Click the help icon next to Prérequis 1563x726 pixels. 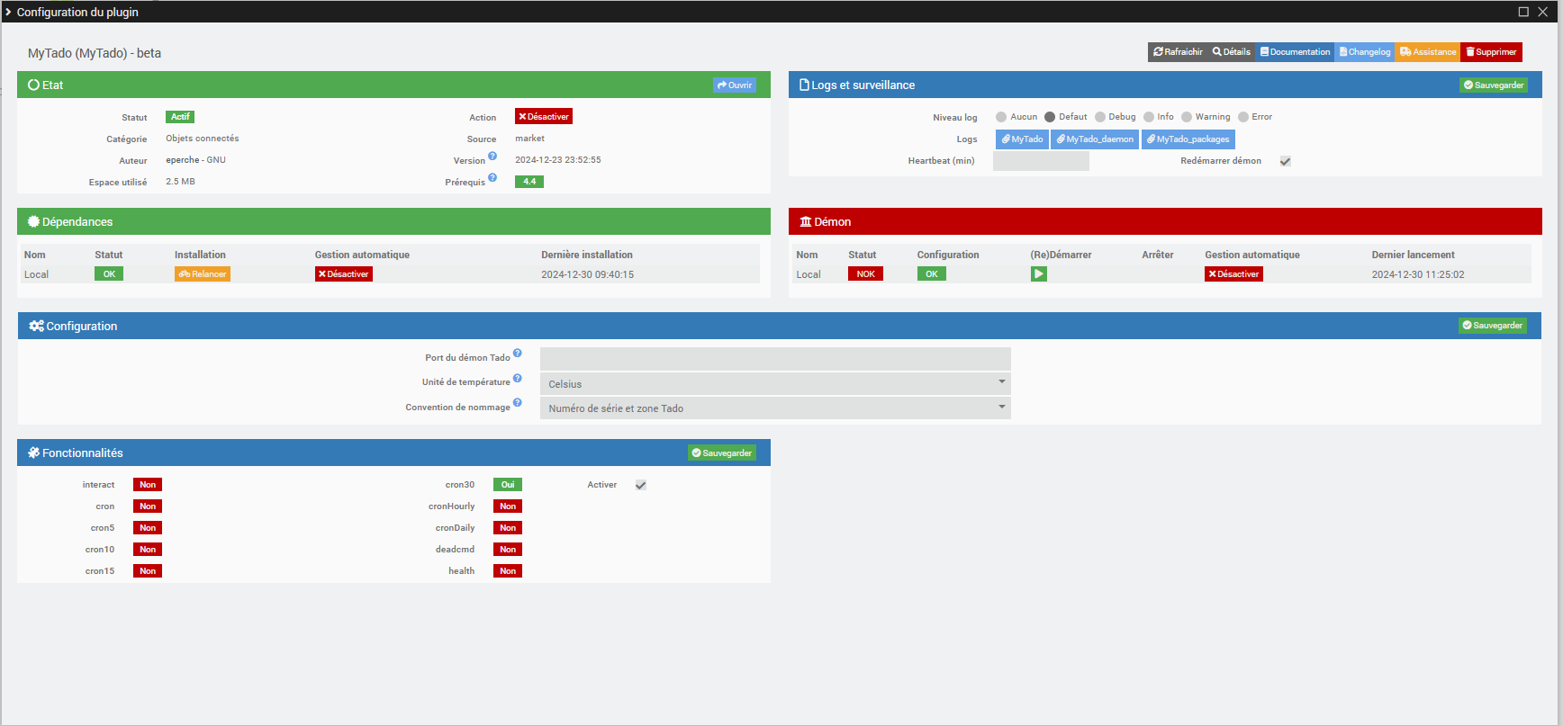click(x=492, y=177)
